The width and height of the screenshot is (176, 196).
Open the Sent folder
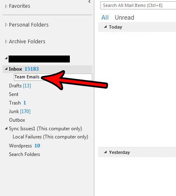(13, 94)
